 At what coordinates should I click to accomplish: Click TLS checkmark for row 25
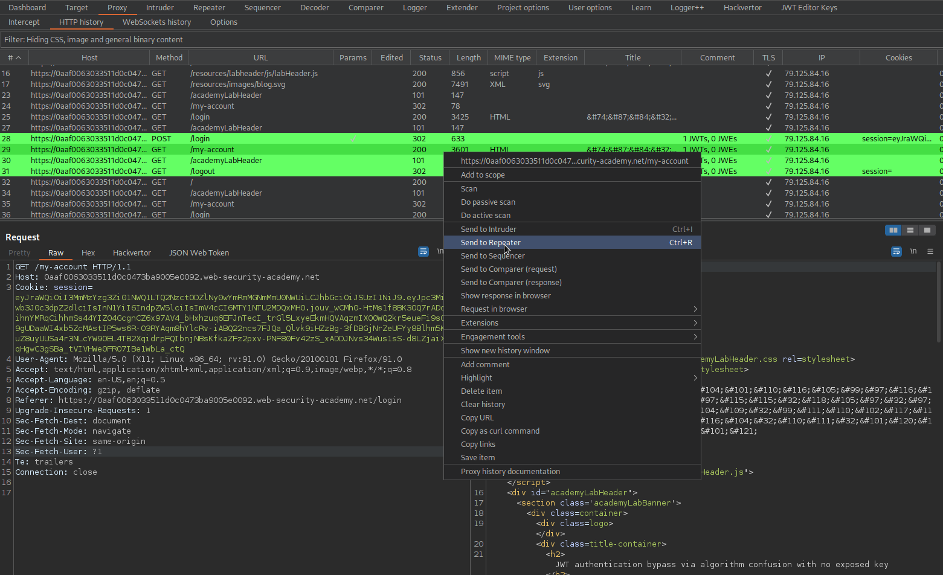click(x=768, y=117)
